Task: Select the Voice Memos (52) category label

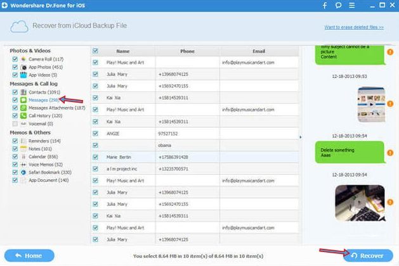Action: click(x=46, y=165)
